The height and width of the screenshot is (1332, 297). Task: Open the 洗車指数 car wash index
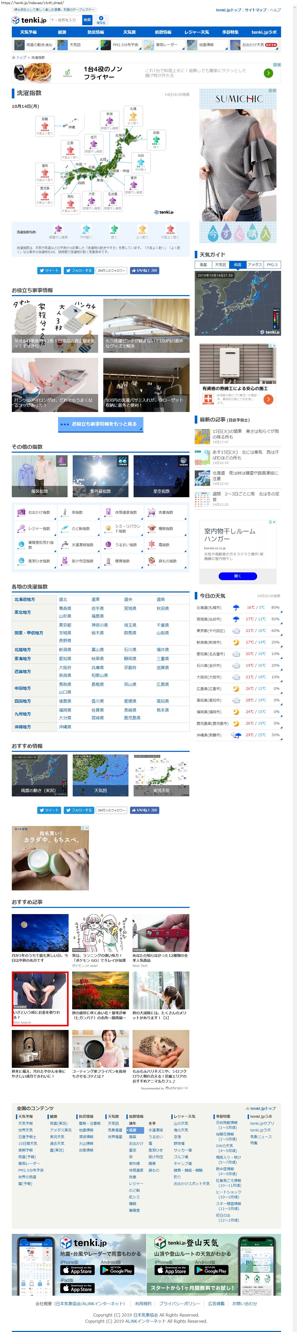(x=152, y=512)
